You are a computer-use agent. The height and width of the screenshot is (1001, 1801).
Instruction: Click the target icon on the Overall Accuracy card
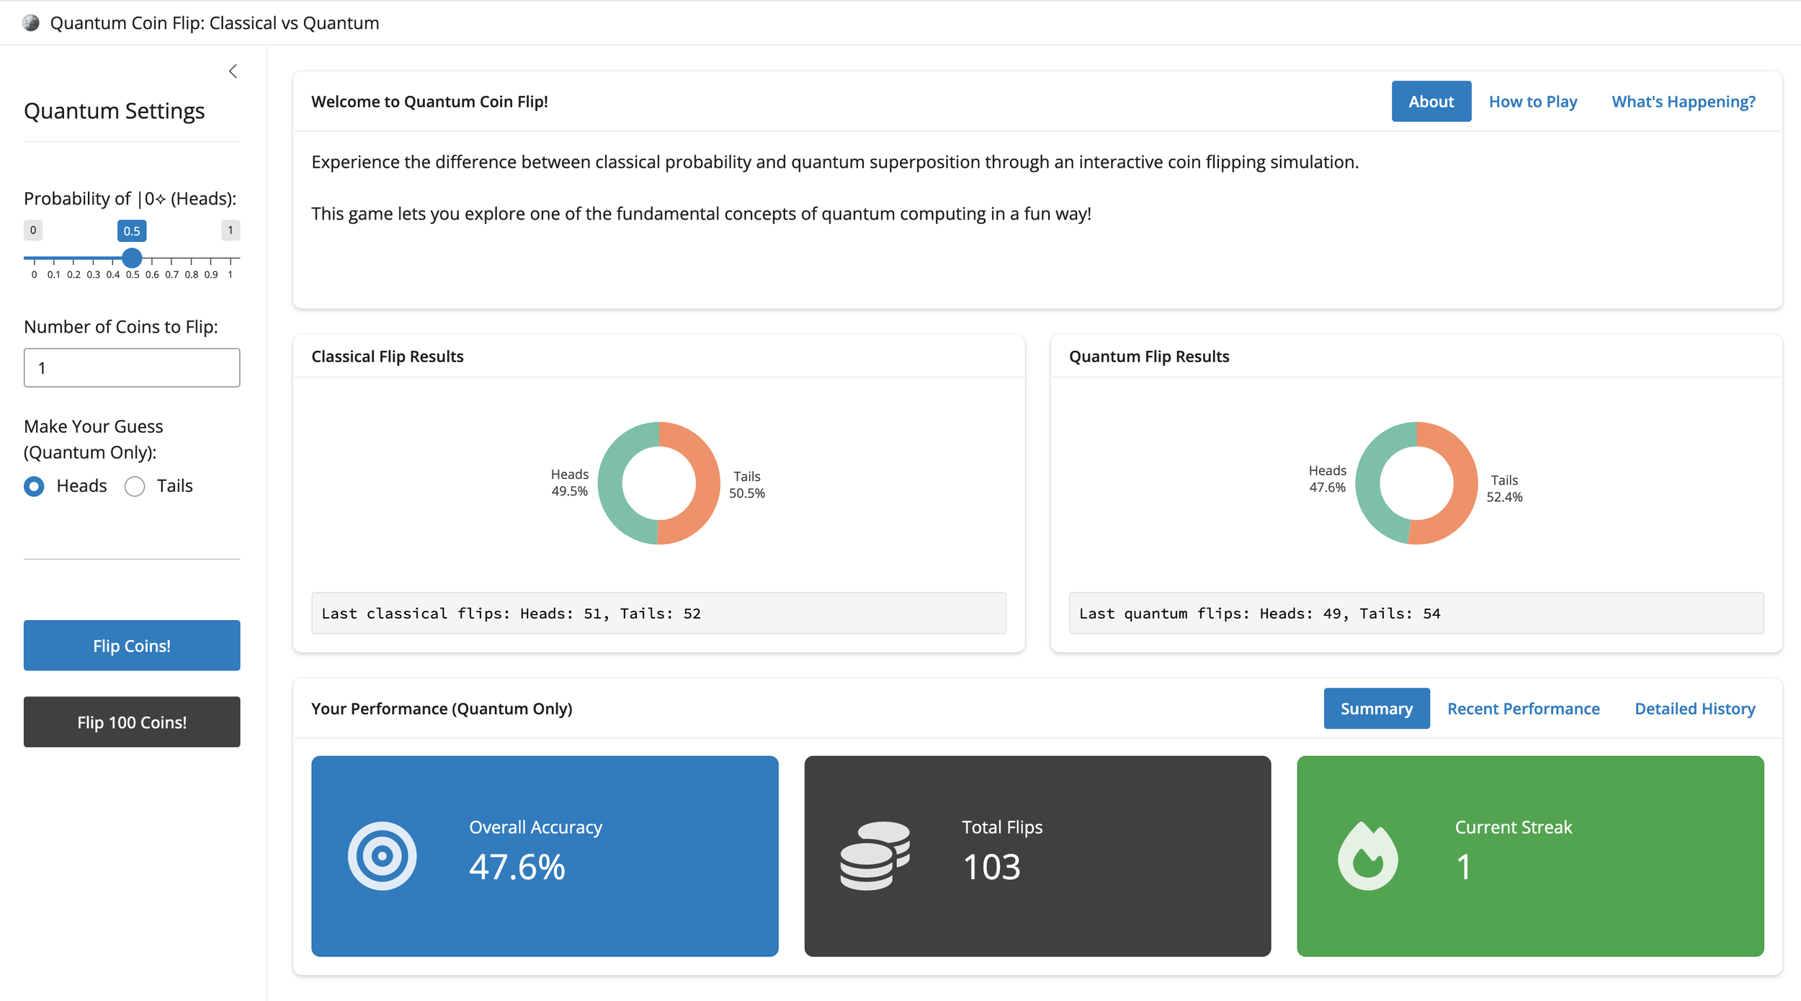381,856
